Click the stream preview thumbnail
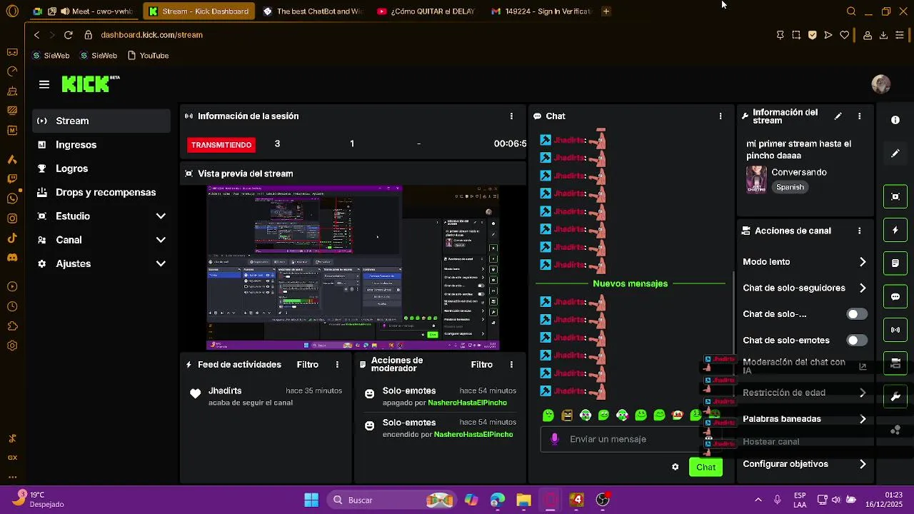Image resolution: width=914 pixels, height=514 pixels. pos(353,268)
